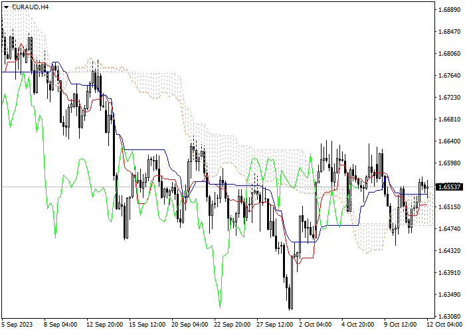Select the 12 Oct 04:00 time label
Screen dimensions: 465x332
[x=445, y=325]
